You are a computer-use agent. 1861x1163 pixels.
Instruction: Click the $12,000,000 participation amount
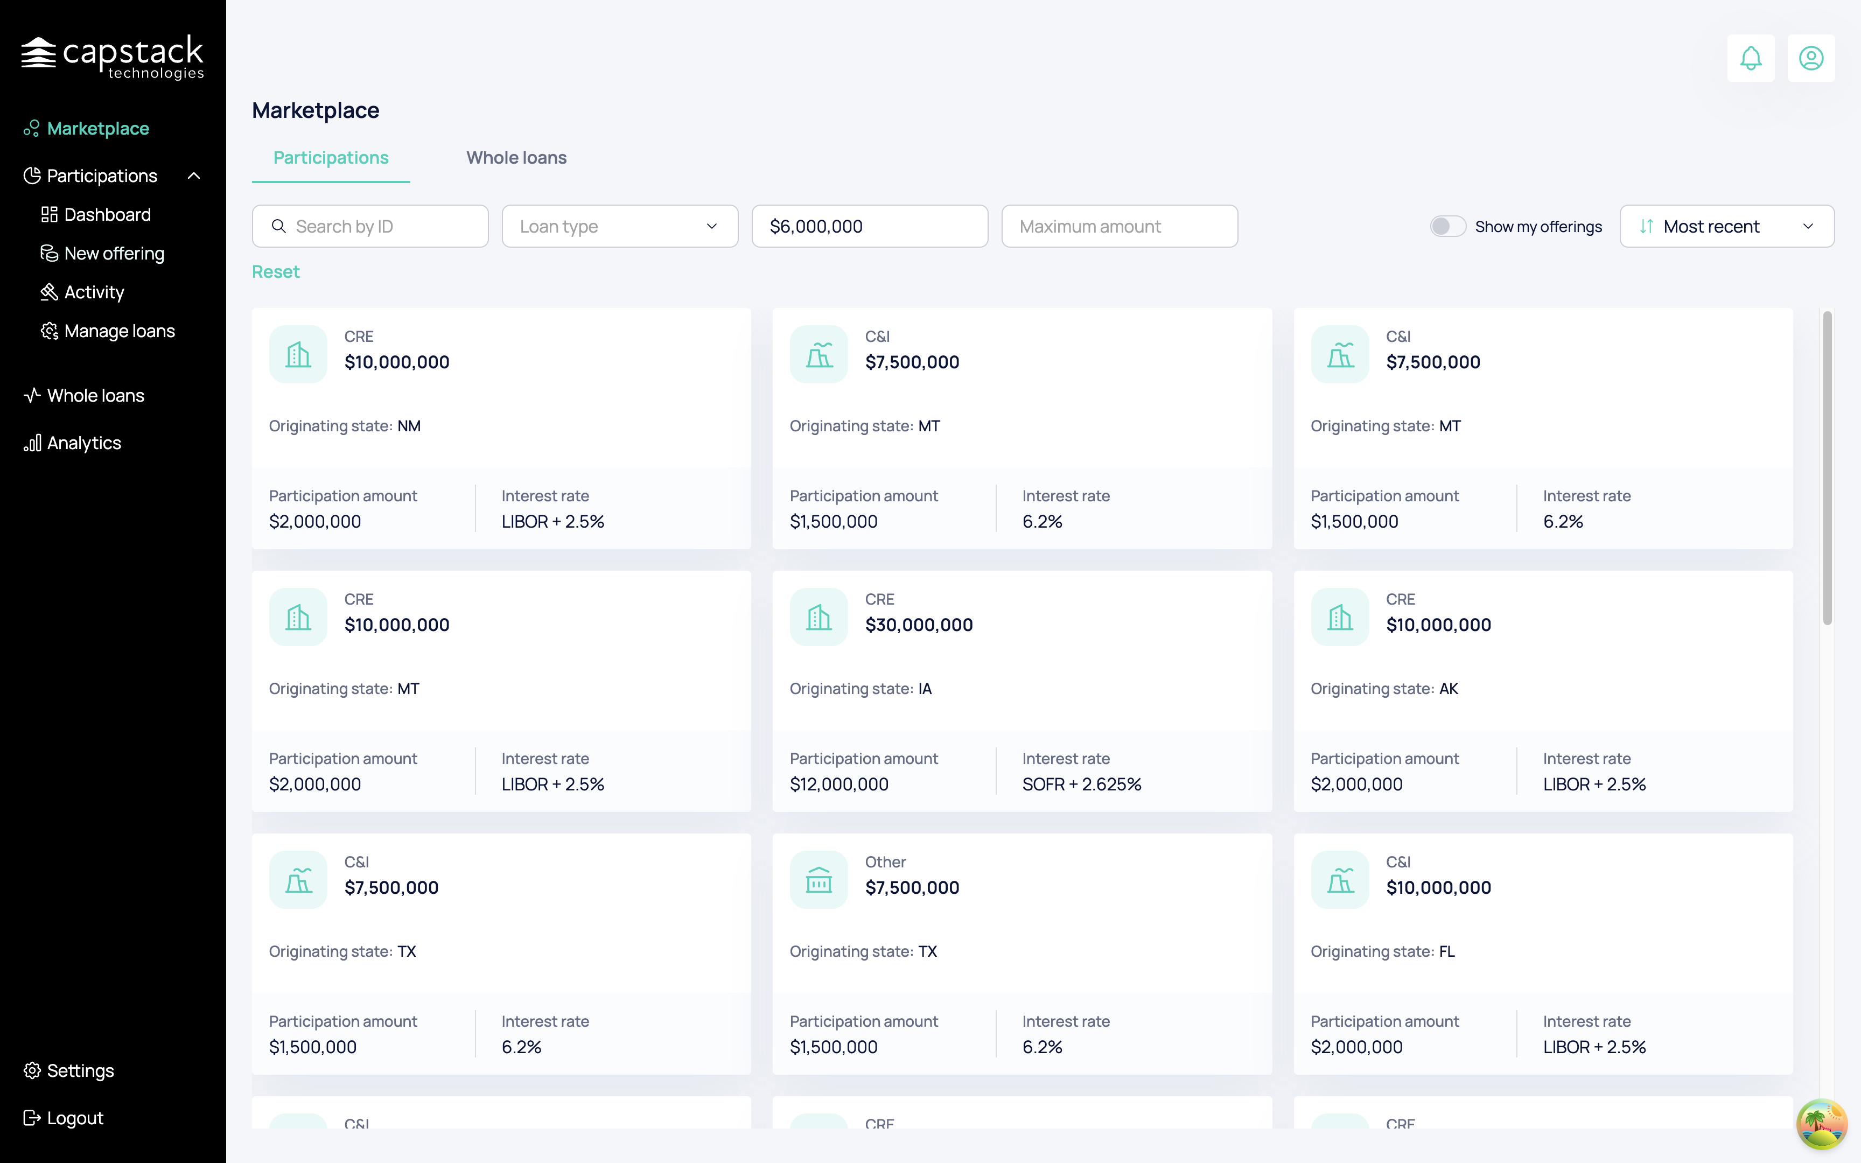coord(839,784)
